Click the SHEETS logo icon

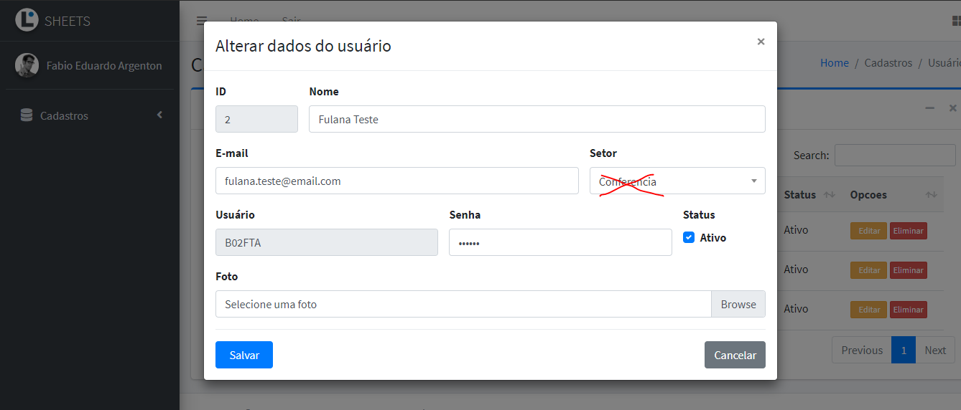27,20
